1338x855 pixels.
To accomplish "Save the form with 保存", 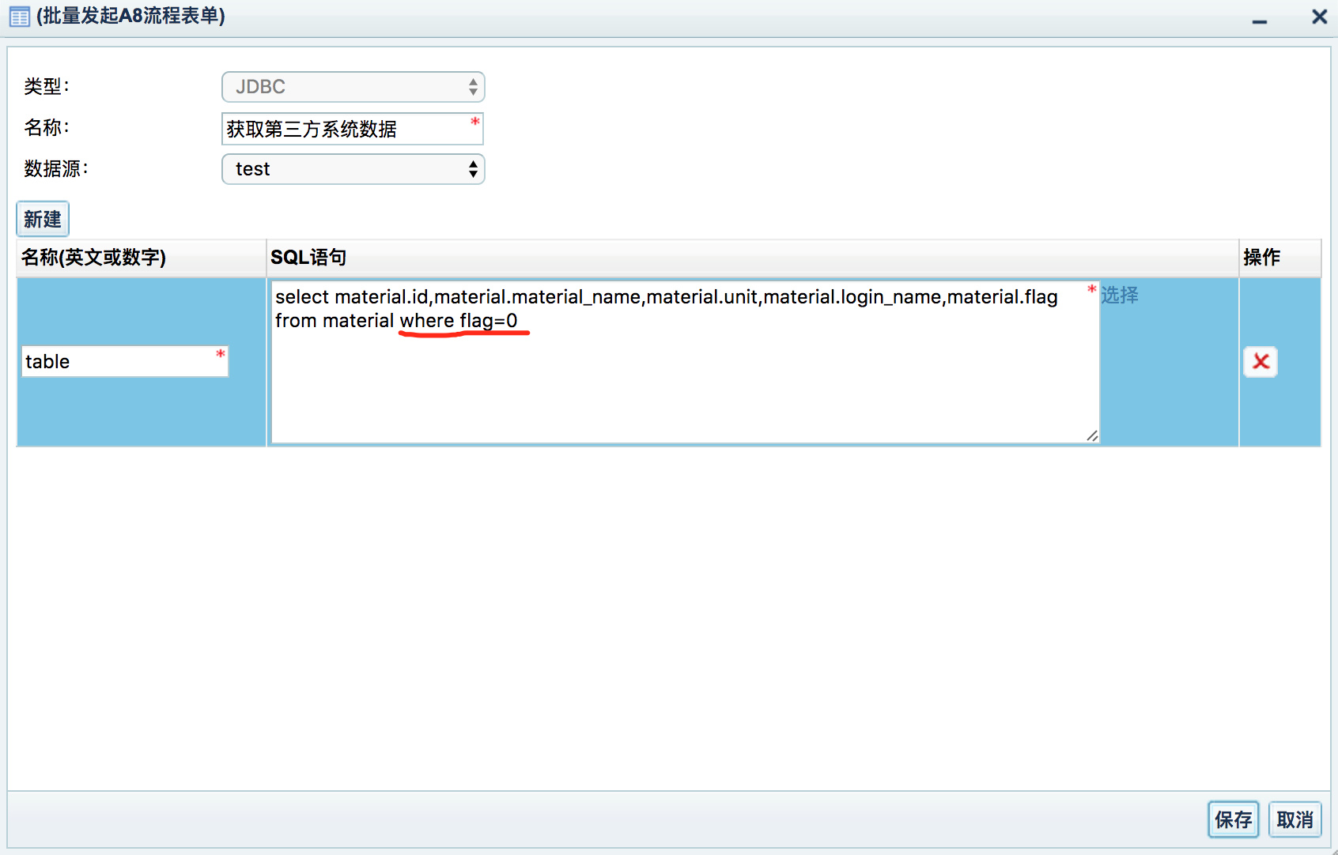I will click(x=1233, y=819).
